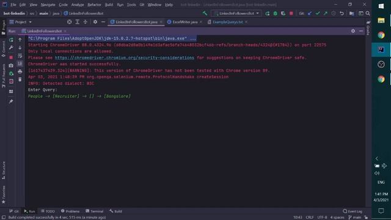Click Git Commit green checkmark
Viewport: 391px width, 220px height.
click(x=318, y=13)
